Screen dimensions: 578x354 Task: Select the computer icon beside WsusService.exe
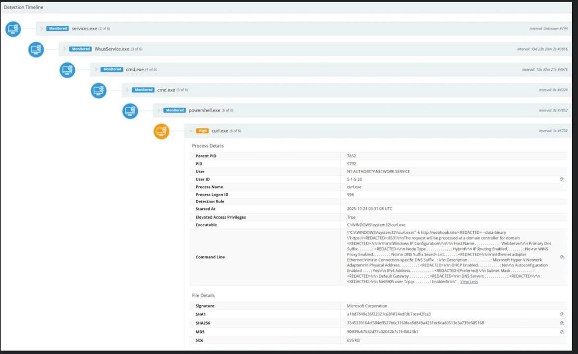click(x=36, y=49)
